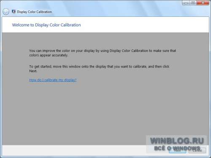Click the Display Color Calibration app icon

pos(14,12)
